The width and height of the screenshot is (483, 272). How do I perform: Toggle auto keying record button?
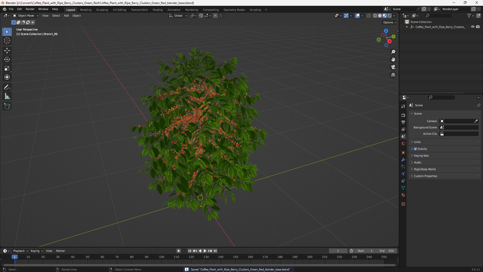click(x=178, y=251)
